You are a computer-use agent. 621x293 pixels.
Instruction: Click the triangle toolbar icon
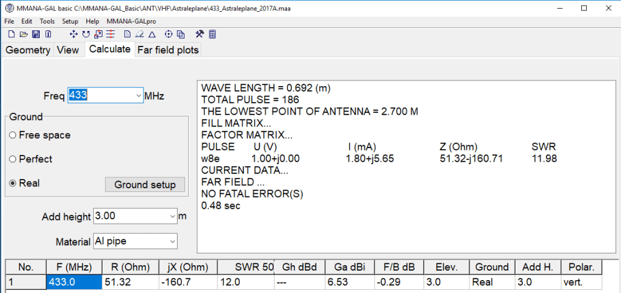click(152, 34)
